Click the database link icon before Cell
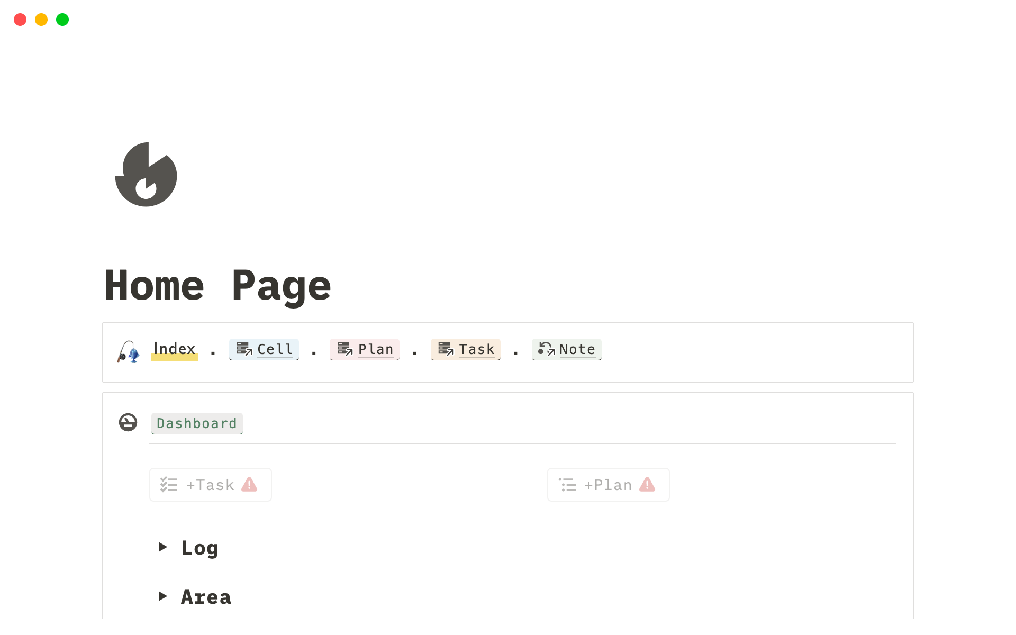This screenshot has width=1016, height=635. coord(244,349)
